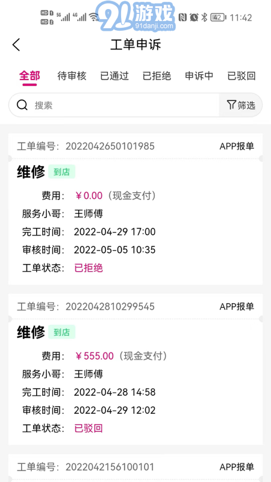Tap the alarm clock status icon

(194, 17)
